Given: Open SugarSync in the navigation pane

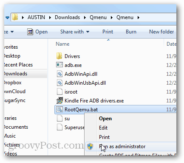Looking at the screenshot, I should tap(15, 100).
